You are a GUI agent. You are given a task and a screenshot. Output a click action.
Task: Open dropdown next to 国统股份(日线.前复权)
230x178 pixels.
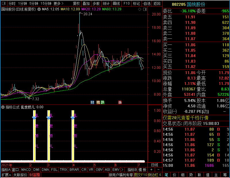coord(39,9)
